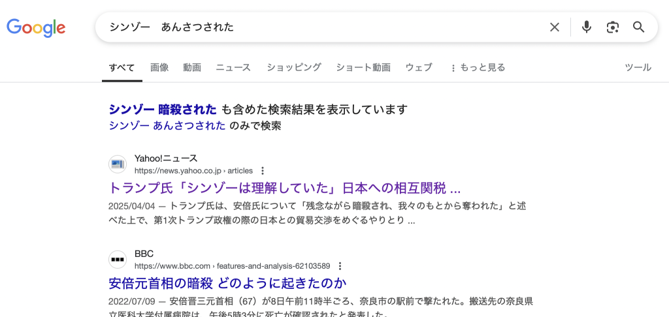Screen dimensions: 669x317
Task: Switch to the ショート動画 tab
Action: [363, 67]
